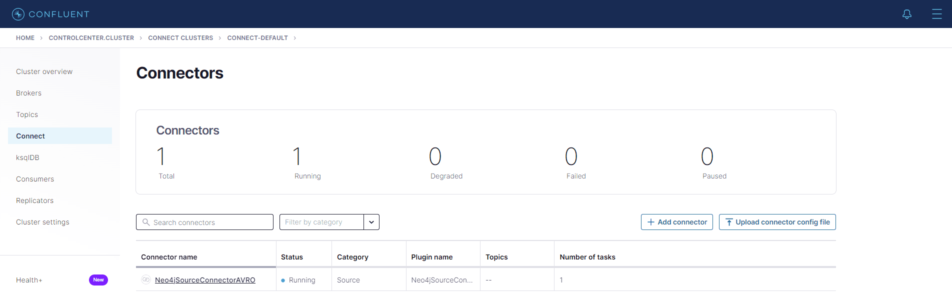The height and width of the screenshot is (300, 952).
Task: Click the Paused connectors count
Action: pos(707,156)
